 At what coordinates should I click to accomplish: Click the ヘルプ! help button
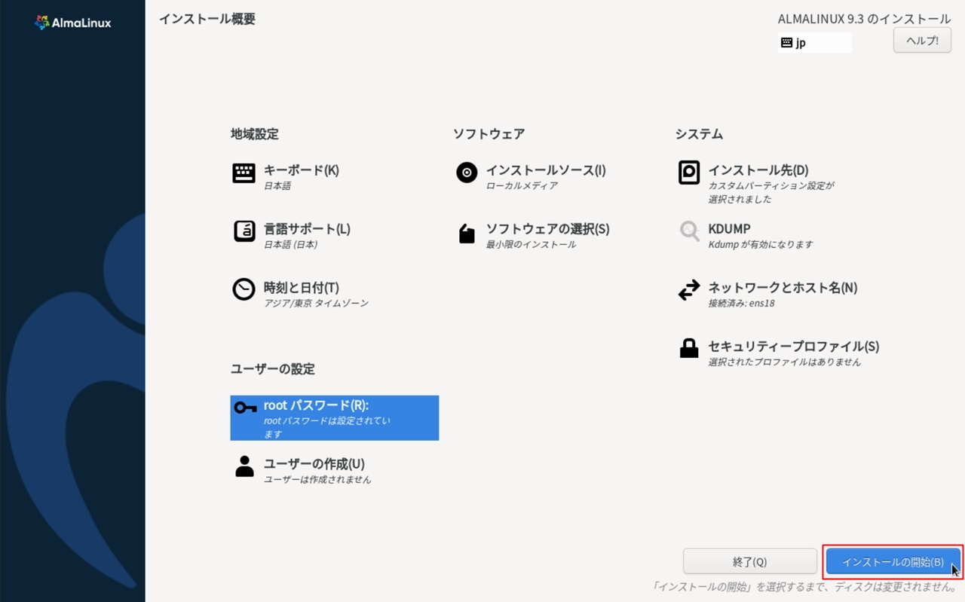coord(922,41)
